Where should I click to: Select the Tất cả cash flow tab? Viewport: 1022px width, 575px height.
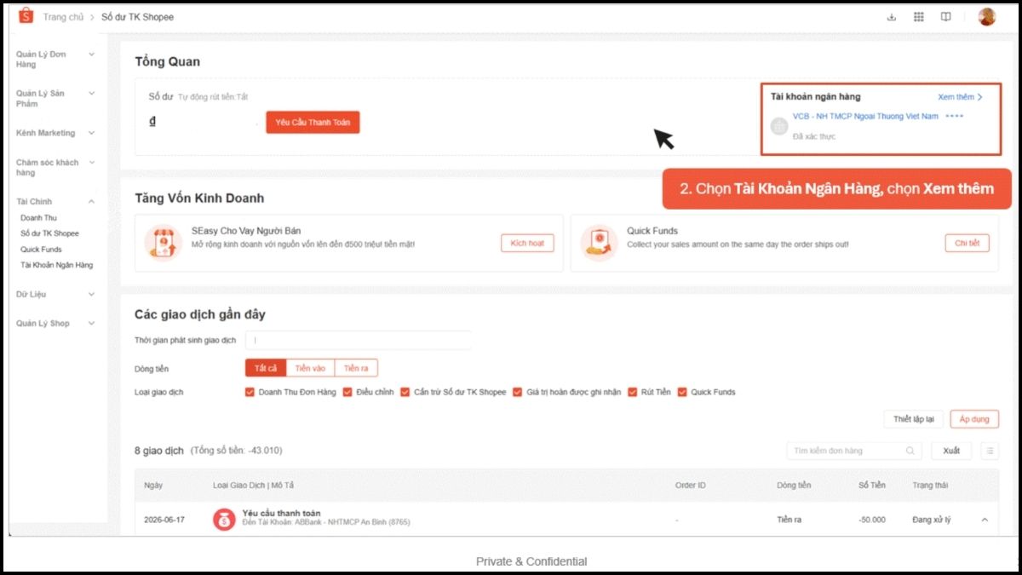click(266, 368)
